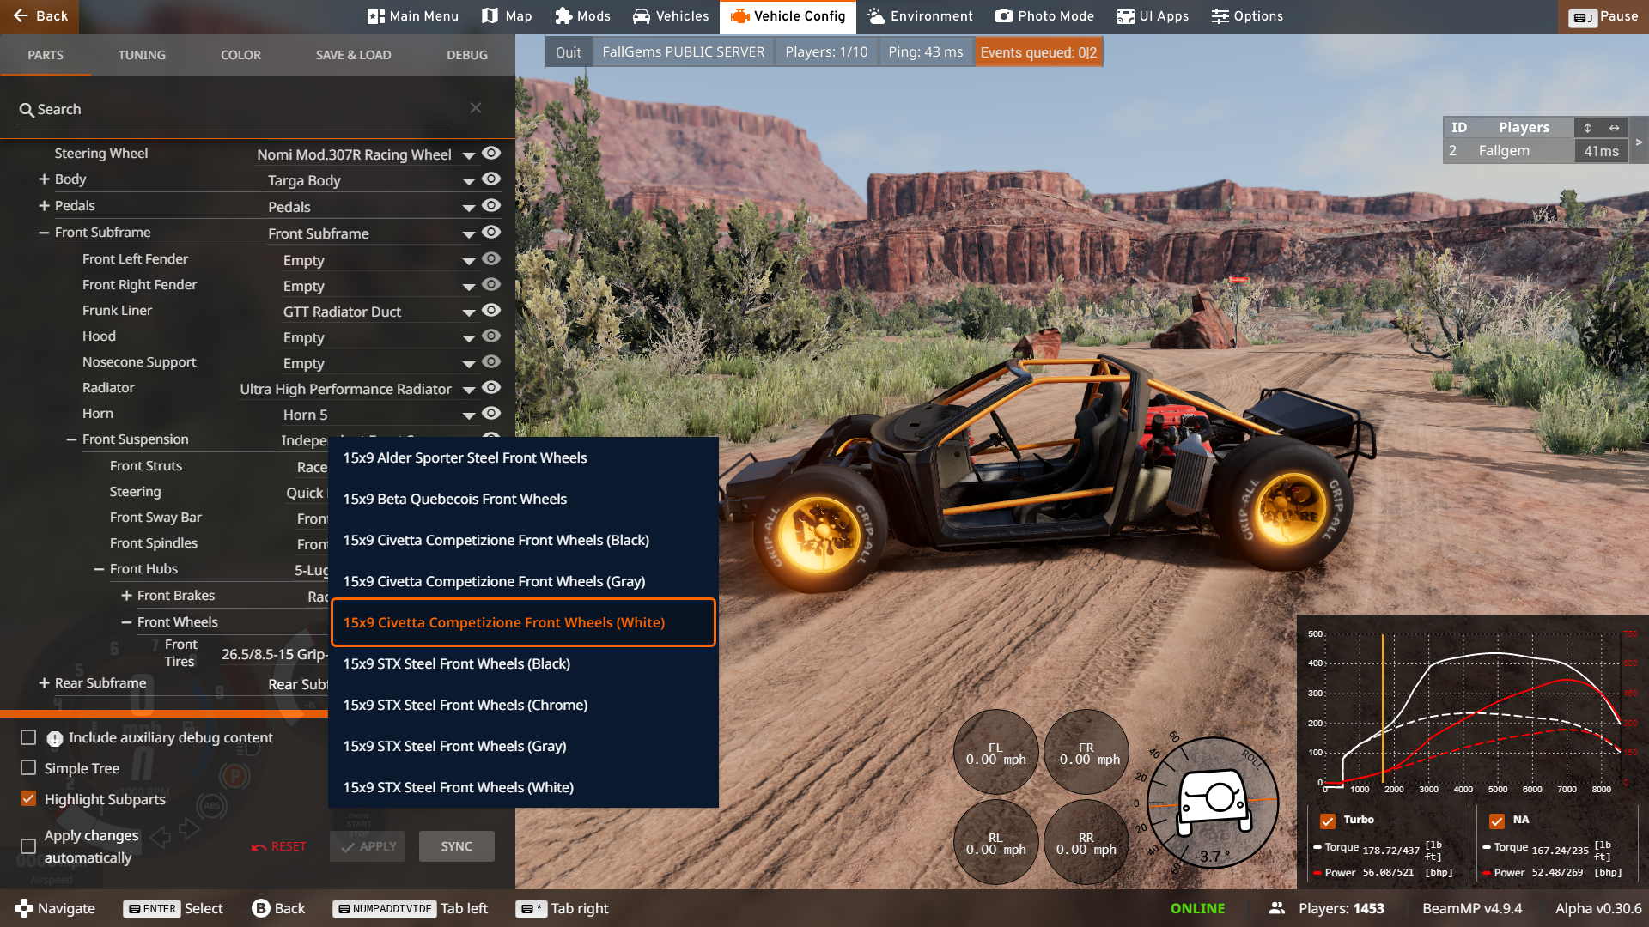Open the Vehicles car icon
Screen dimensions: 1649x927
tap(642, 16)
